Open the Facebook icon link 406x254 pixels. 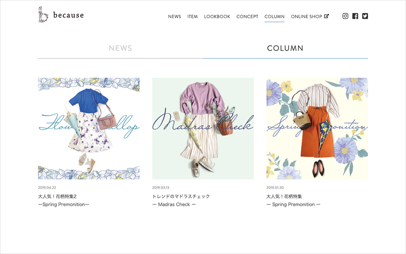355,16
